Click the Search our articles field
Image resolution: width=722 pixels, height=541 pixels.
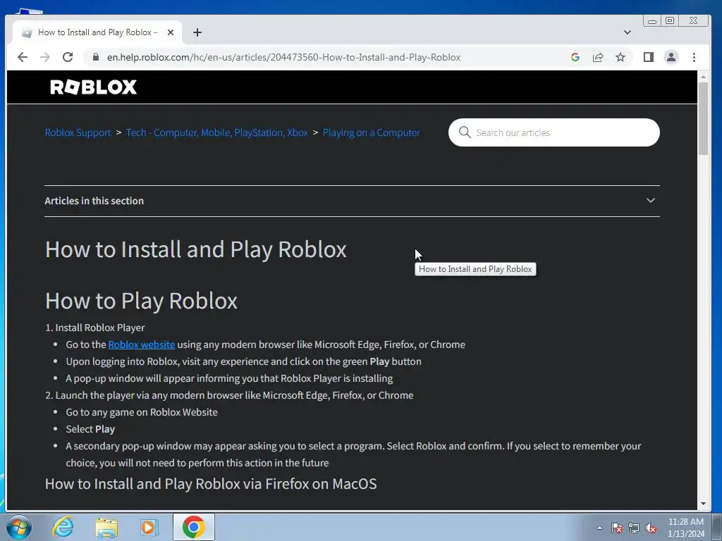pyautogui.click(x=554, y=132)
